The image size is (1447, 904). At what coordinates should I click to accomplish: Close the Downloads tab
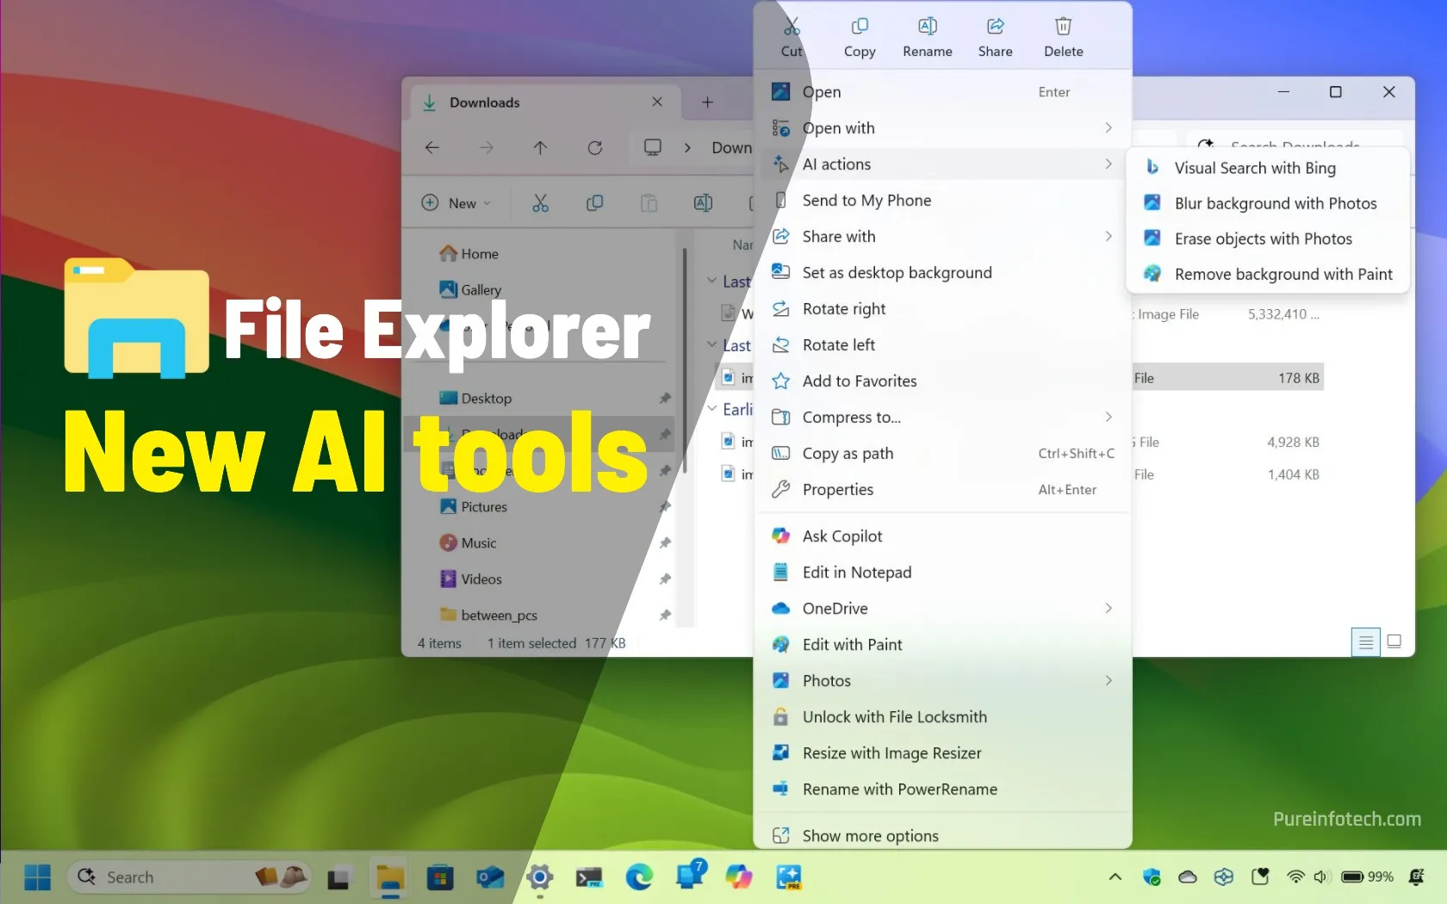point(657,102)
